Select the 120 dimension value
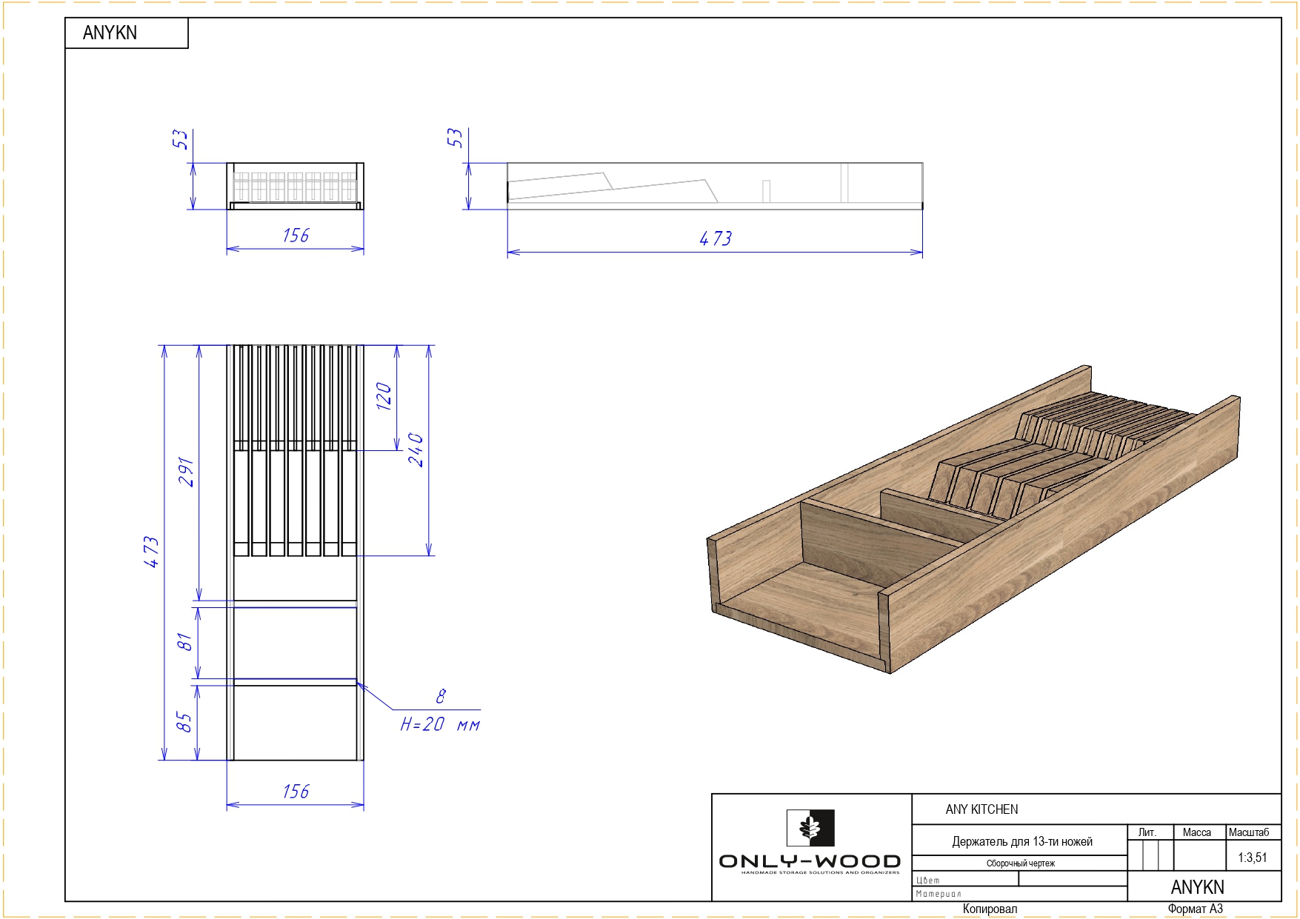The height and width of the screenshot is (919, 1300). click(x=384, y=397)
